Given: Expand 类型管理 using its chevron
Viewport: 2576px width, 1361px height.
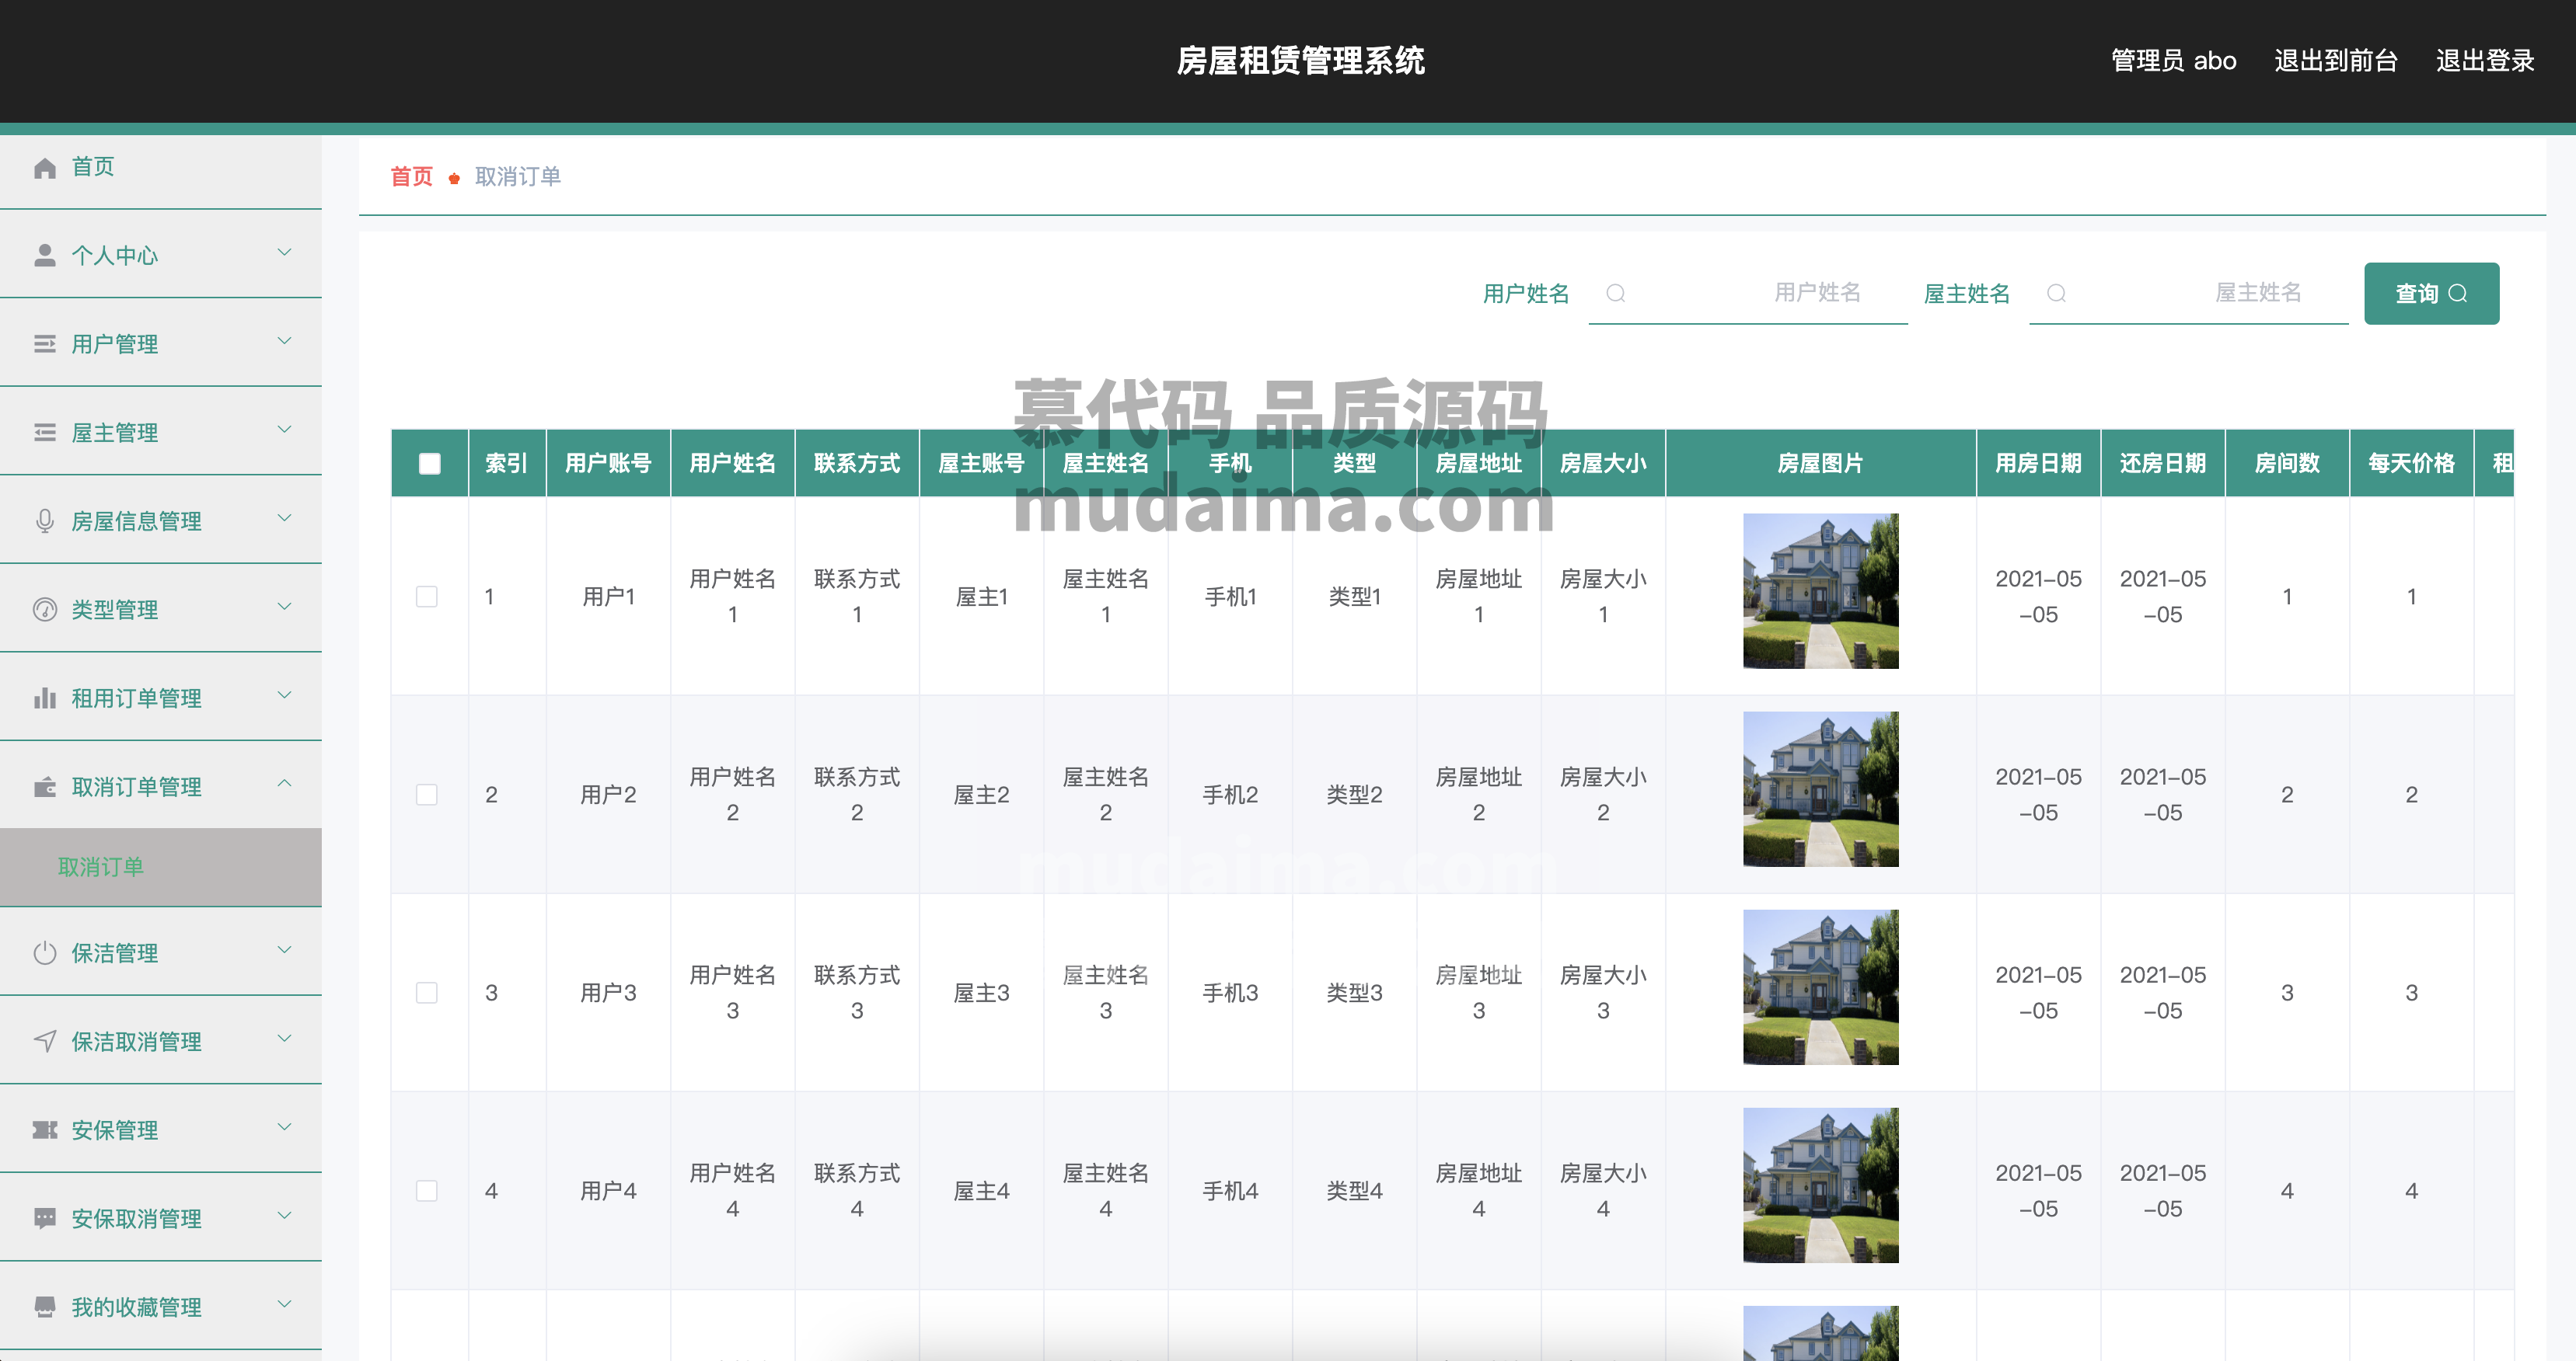Looking at the screenshot, I should point(284,607).
